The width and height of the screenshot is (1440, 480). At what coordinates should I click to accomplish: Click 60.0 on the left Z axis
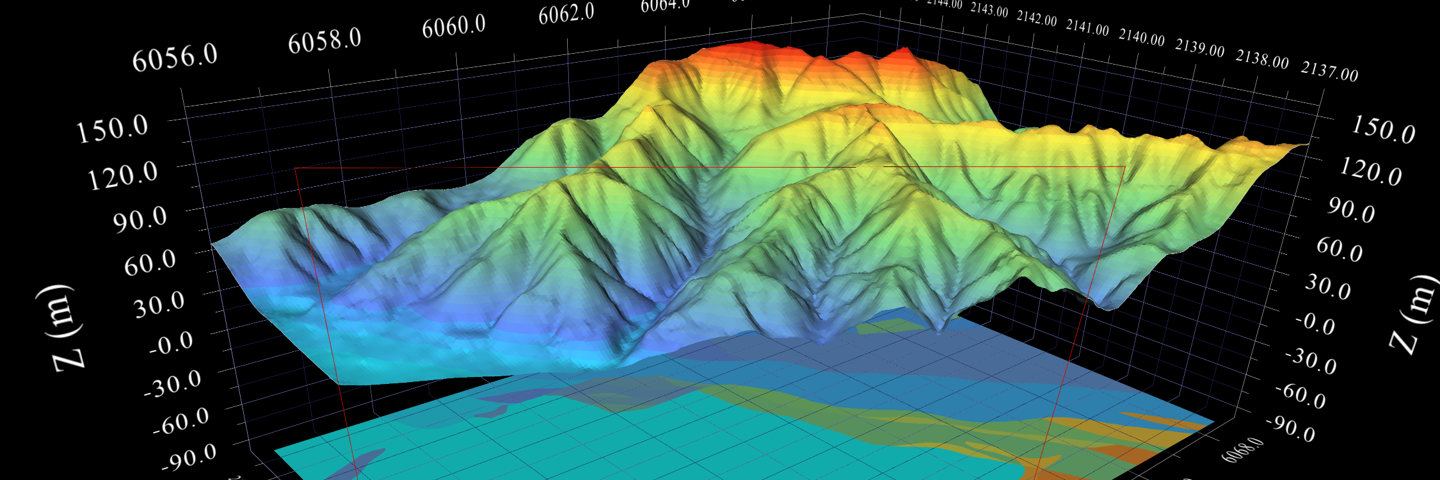tap(150, 262)
